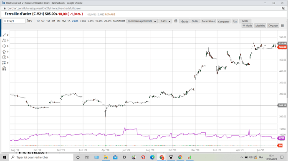The height and width of the screenshot is (161, 288).
Task: Open Chrome from the Windows taskbar
Action: point(180,157)
